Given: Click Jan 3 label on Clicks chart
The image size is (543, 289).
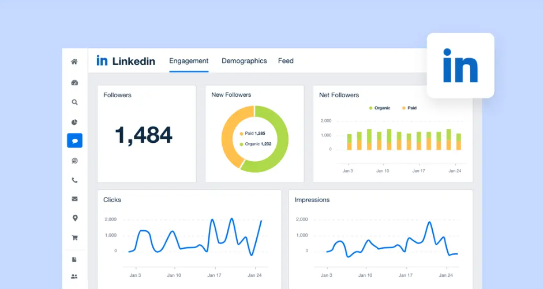Looking at the screenshot, I should [135, 276].
